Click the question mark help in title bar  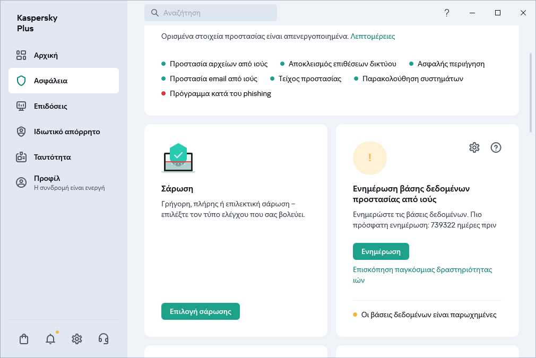pyautogui.click(x=447, y=13)
